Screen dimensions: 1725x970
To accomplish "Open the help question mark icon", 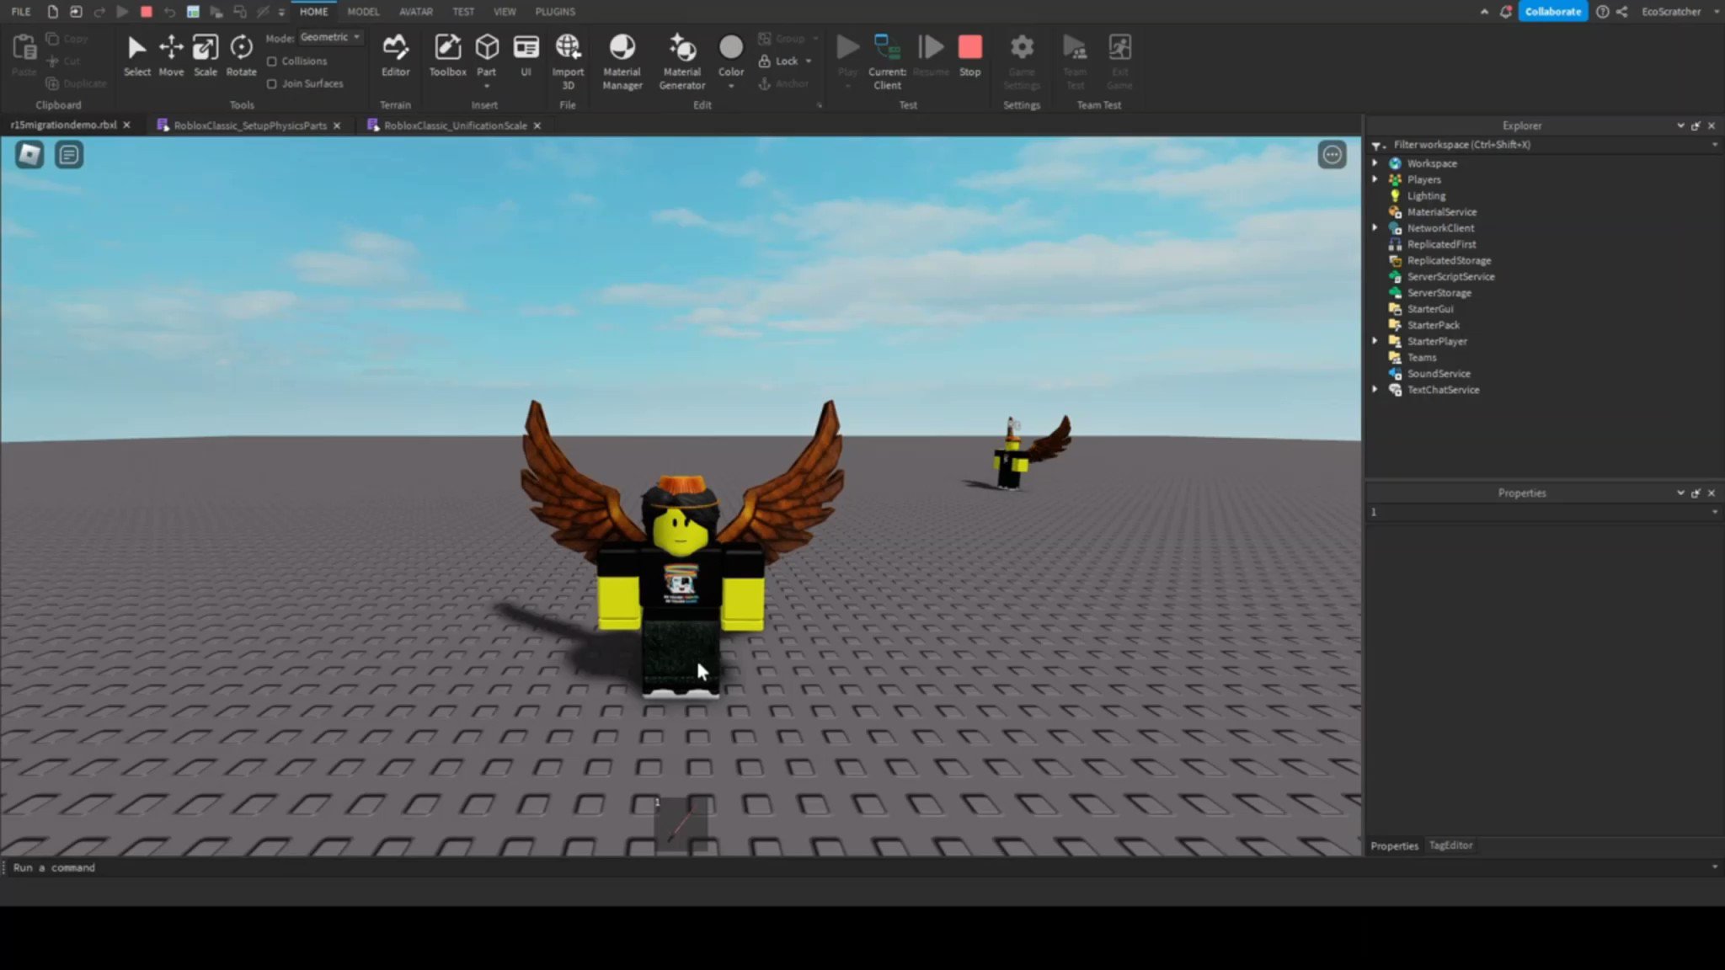I will pyautogui.click(x=1602, y=12).
